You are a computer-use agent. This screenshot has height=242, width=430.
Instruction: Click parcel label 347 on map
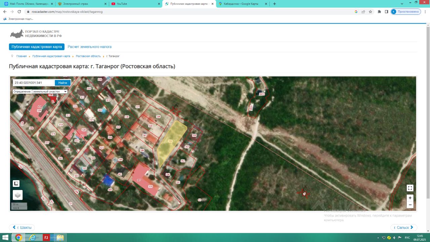click(x=145, y=135)
